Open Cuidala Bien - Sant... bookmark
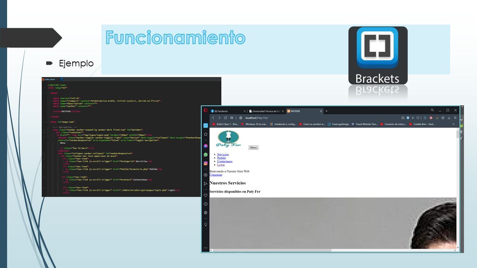Screen dimensions: 477x268 (422, 124)
